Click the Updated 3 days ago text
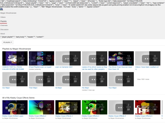165x124 pixels. click(88, 90)
